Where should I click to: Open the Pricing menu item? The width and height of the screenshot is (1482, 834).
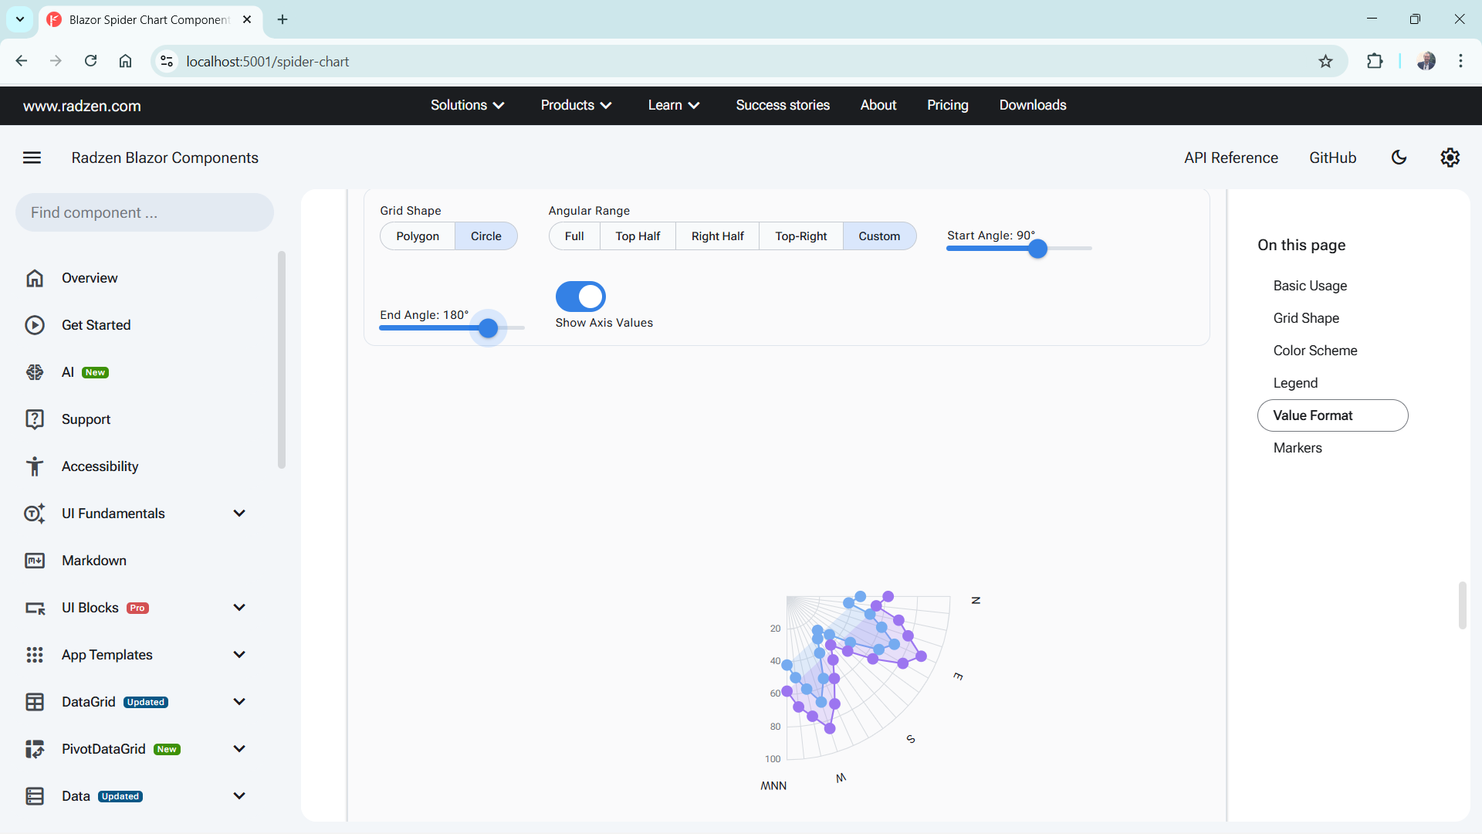tap(947, 105)
